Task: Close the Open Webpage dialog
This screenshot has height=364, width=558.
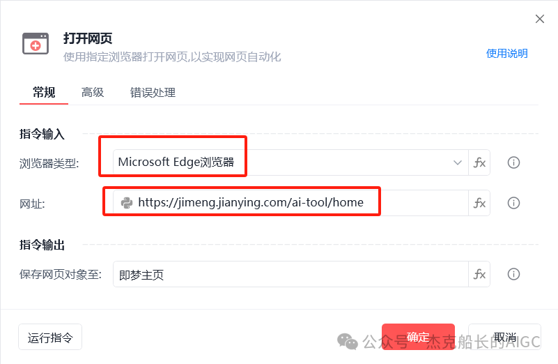Action: pyautogui.click(x=540, y=19)
